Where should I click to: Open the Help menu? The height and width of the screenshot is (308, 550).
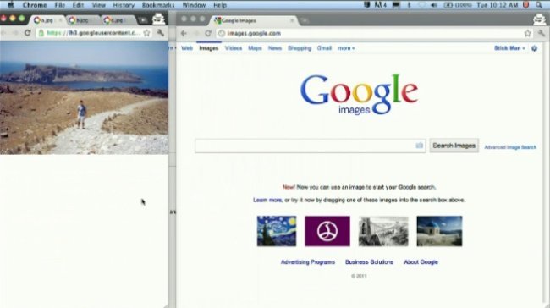tap(220, 5)
